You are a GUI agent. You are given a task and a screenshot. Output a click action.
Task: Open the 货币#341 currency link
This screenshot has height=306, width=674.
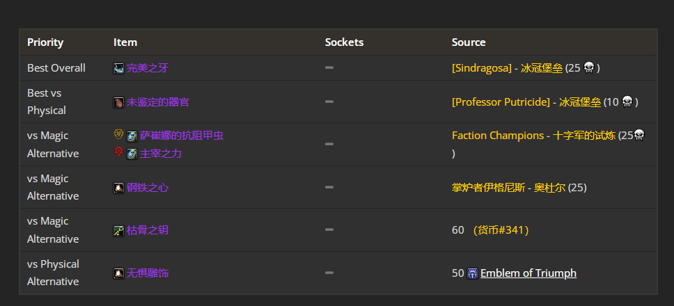click(501, 230)
